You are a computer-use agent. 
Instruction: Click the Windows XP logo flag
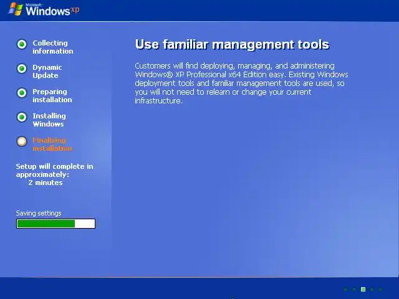click(x=16, y=9)
